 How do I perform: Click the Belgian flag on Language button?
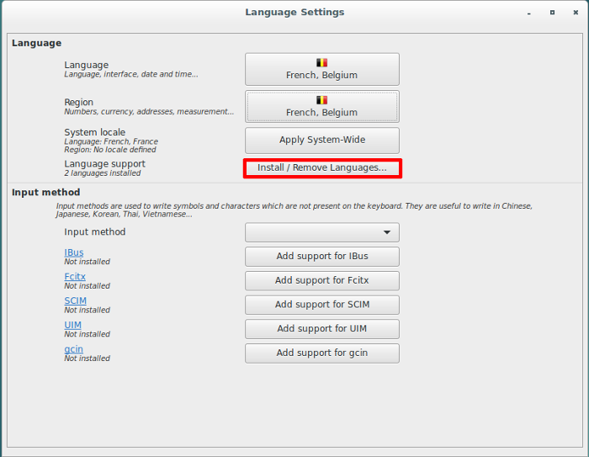(321, 62)
